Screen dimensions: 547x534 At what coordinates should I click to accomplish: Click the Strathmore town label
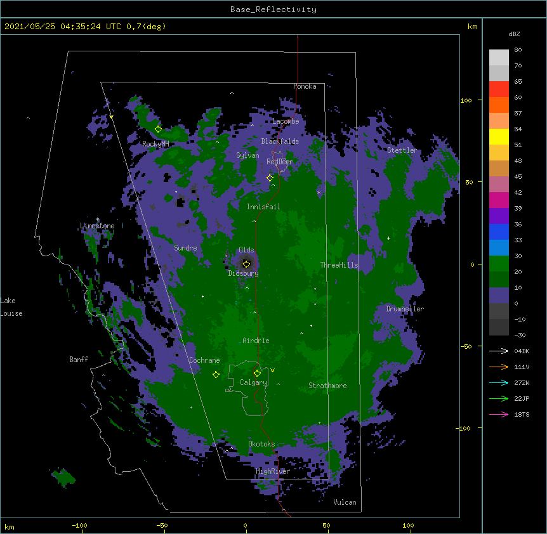(327, 386)
